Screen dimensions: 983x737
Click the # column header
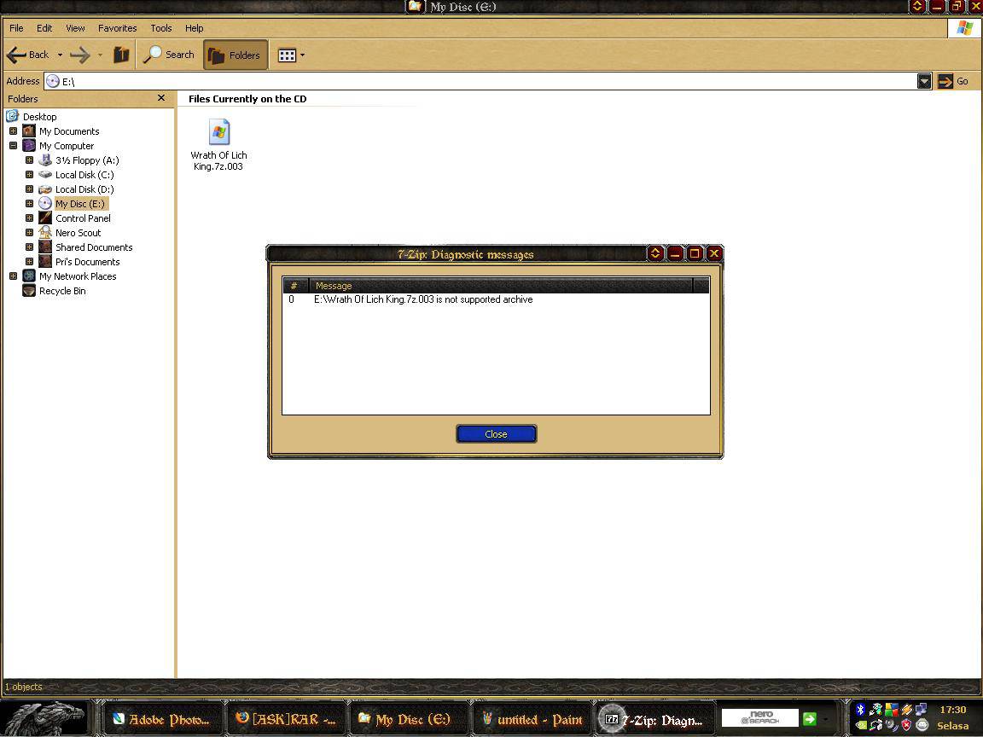tap(294, 286)
